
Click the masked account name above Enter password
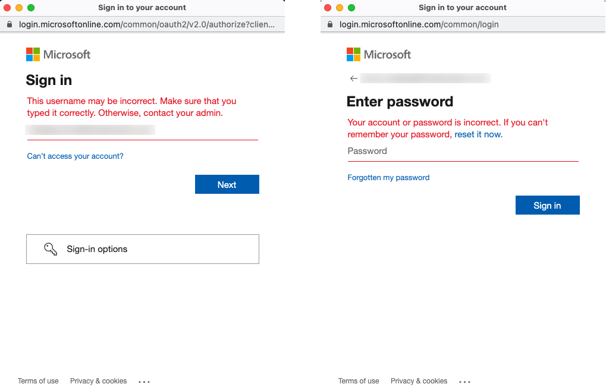click(425, 78)
